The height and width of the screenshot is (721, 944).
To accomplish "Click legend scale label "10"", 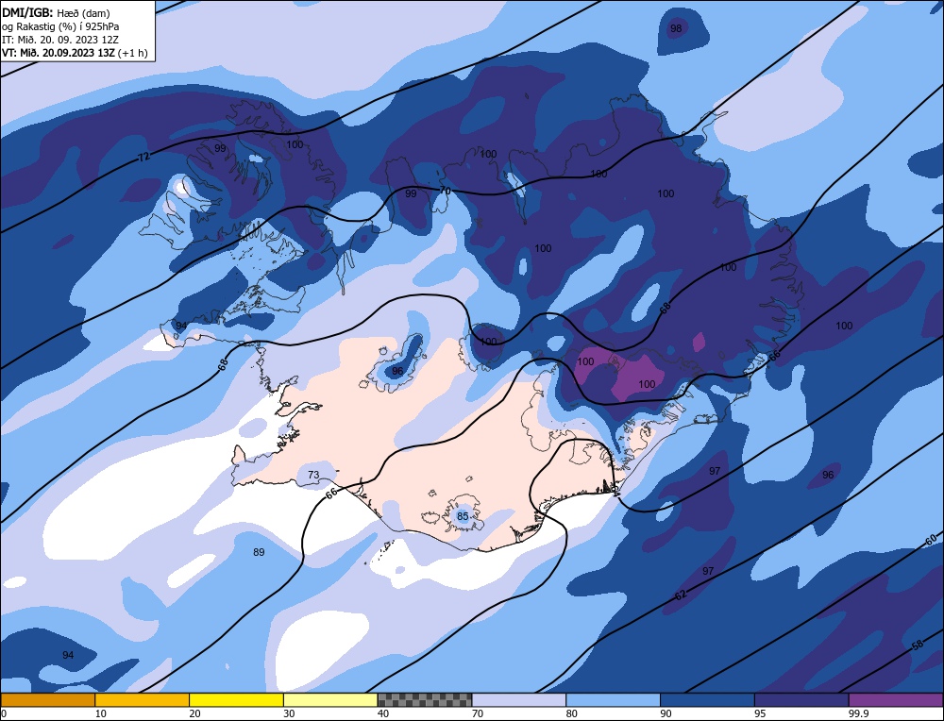I will 100,713.
